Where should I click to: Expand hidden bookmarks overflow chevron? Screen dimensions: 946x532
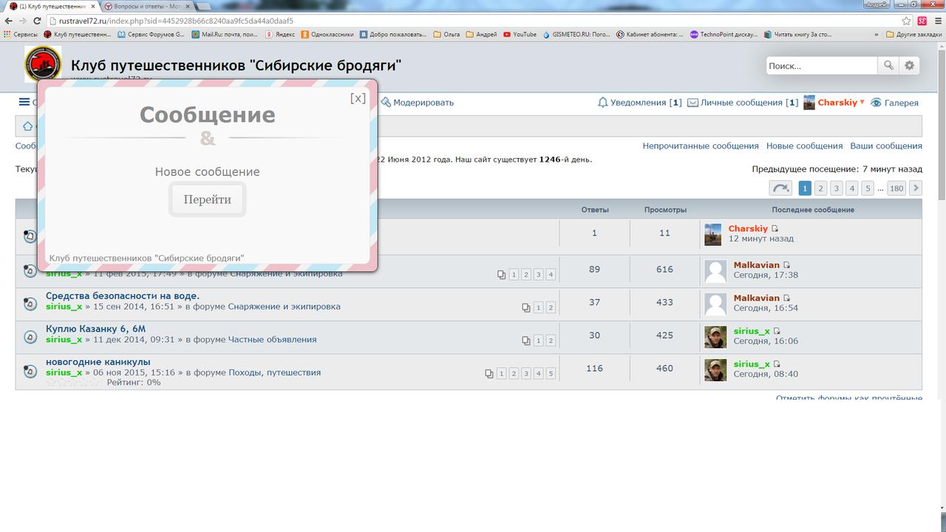click(877, 34)
